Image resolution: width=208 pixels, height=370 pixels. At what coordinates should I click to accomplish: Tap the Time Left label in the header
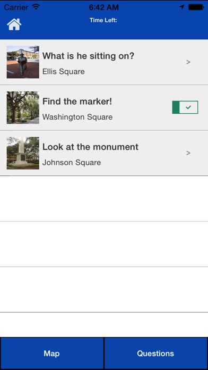[103, 20]
